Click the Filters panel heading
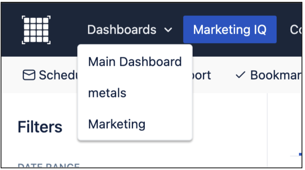The height and width of the screenshot is (170, 305). coord(40,127)
